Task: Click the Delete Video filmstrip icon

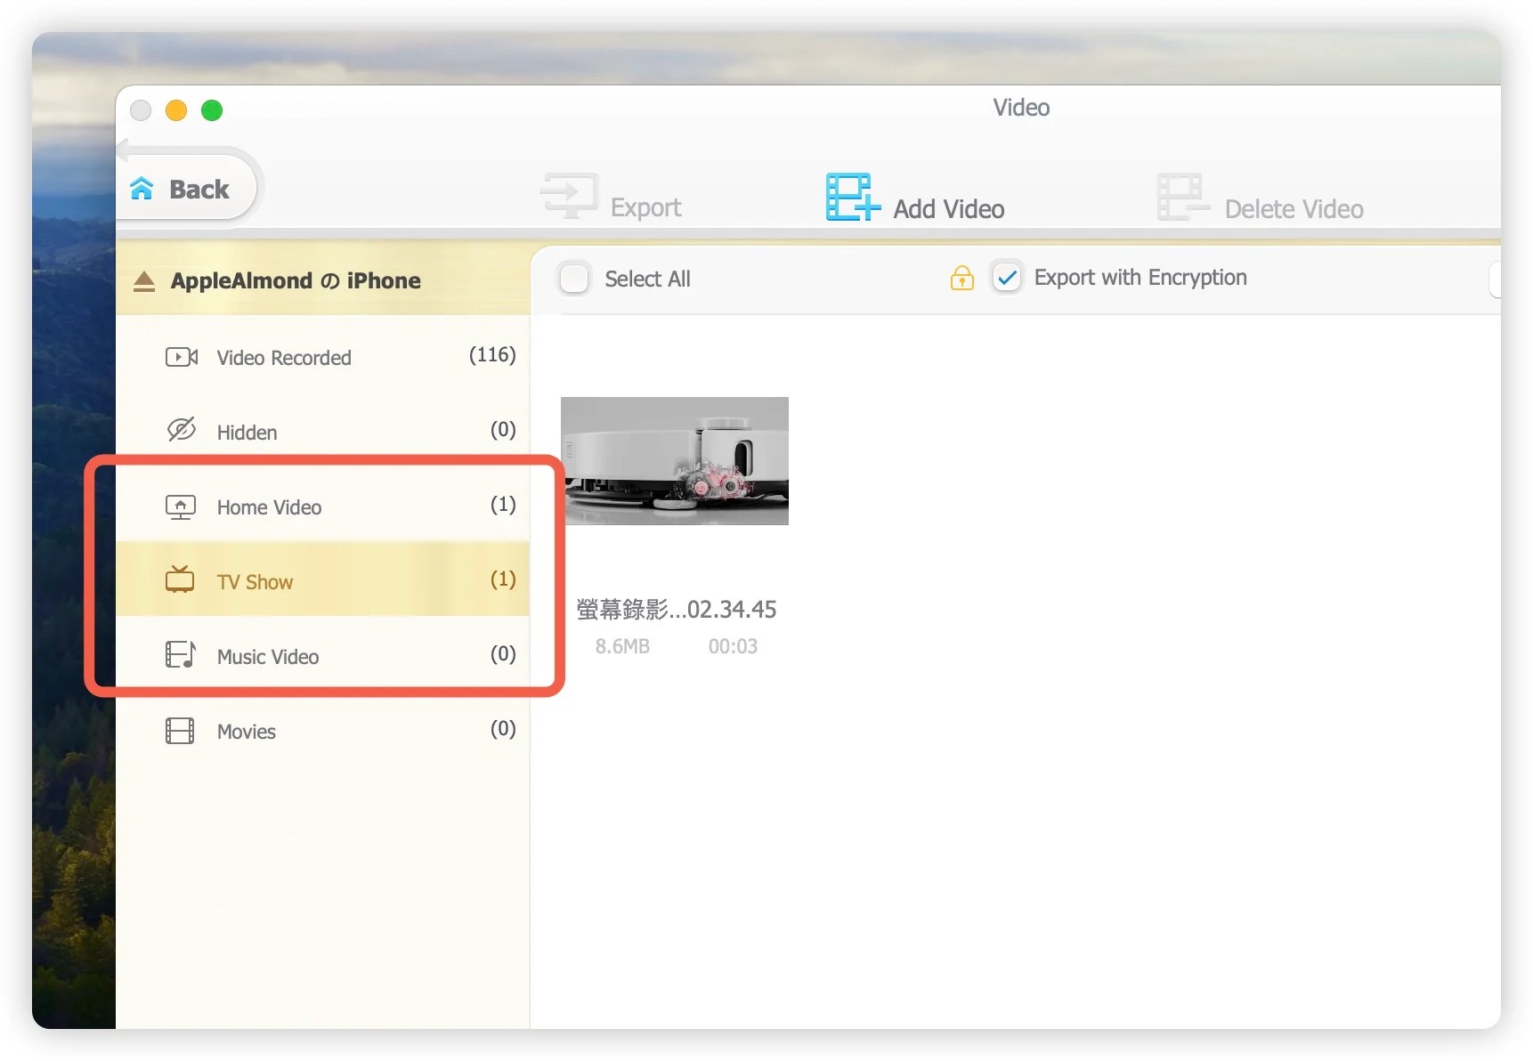Action: [1183, 197]
